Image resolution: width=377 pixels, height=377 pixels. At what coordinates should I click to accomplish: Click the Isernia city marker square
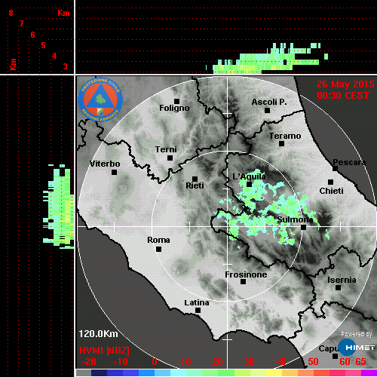pos(338,287)
